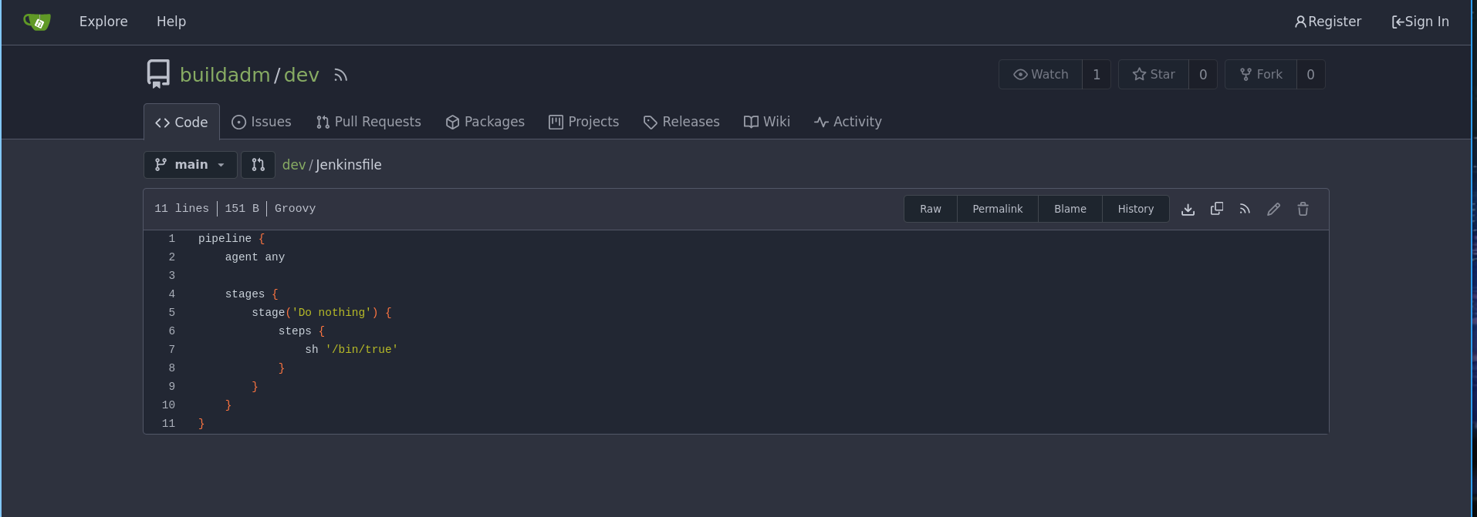The image size is (1477, 517).
Task: Open the Projects tab
Action: click(x=584, y=122)
